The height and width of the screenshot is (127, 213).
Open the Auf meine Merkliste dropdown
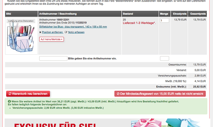pyautogui.click(x=51, y=39)
